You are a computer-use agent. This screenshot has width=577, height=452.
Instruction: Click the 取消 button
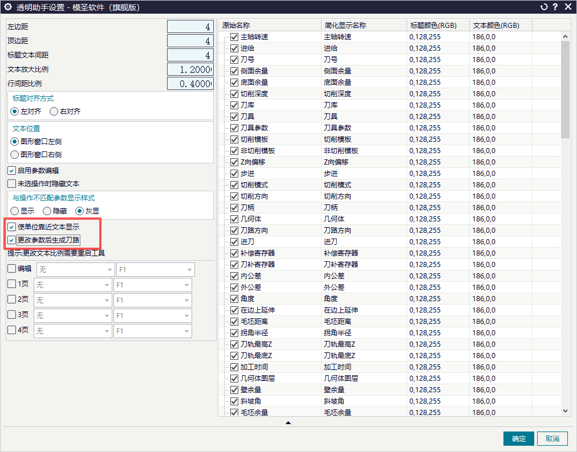[552, 439]
